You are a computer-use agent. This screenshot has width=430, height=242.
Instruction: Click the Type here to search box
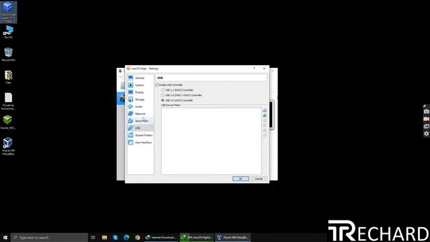[49, 237]
